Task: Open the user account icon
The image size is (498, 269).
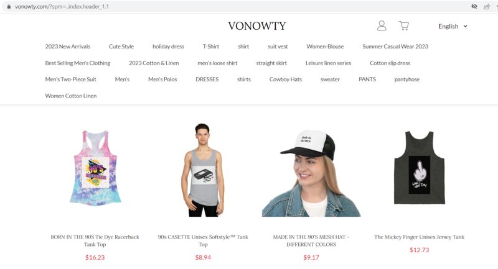Action: pos(382,25)
